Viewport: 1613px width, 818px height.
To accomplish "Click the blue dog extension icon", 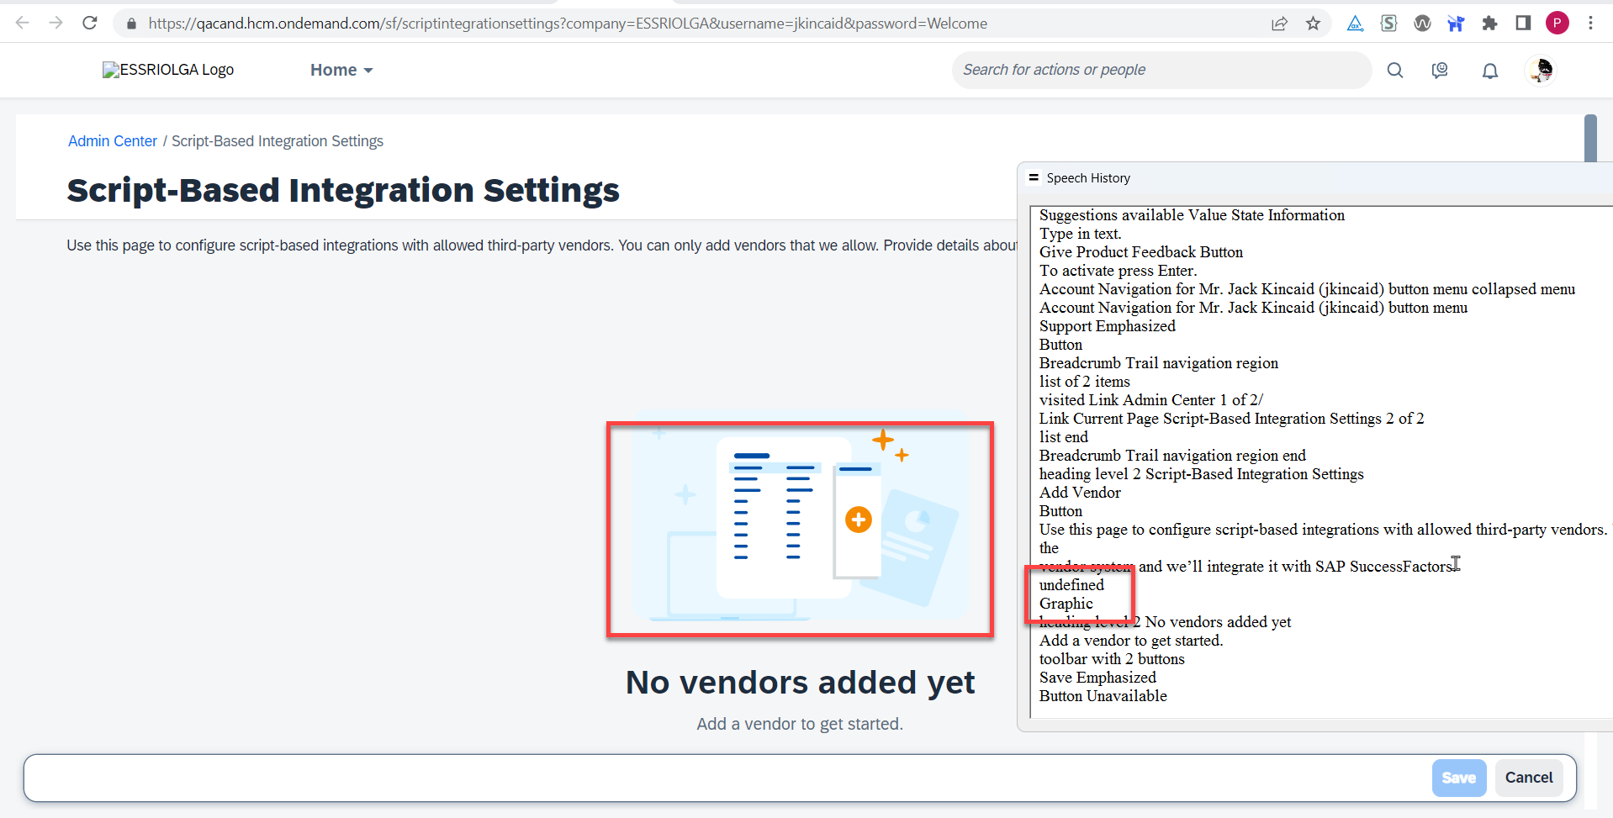I will tap(1456, 24).
